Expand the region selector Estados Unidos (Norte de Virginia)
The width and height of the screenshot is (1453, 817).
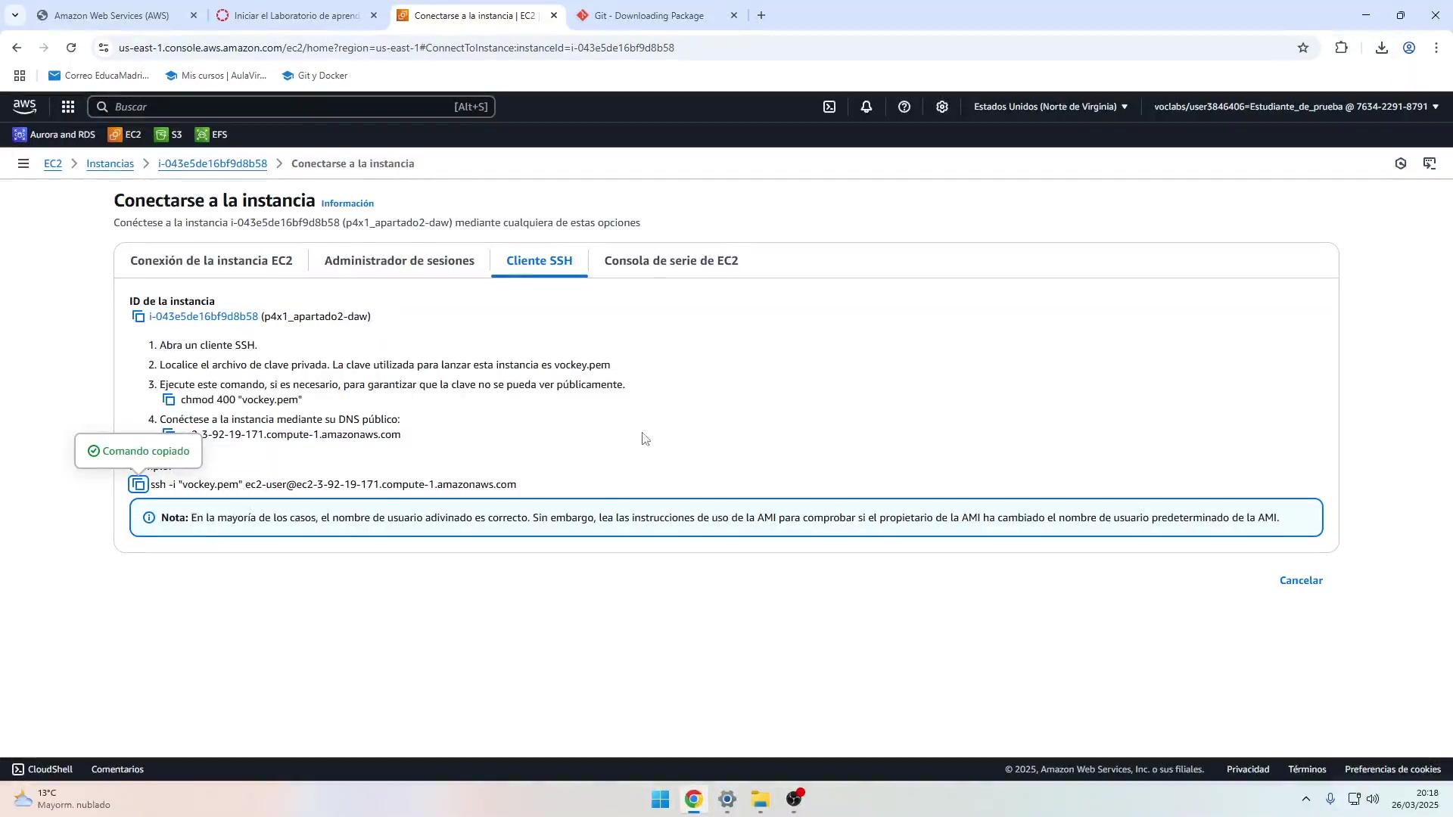[x=1050, y=107]
